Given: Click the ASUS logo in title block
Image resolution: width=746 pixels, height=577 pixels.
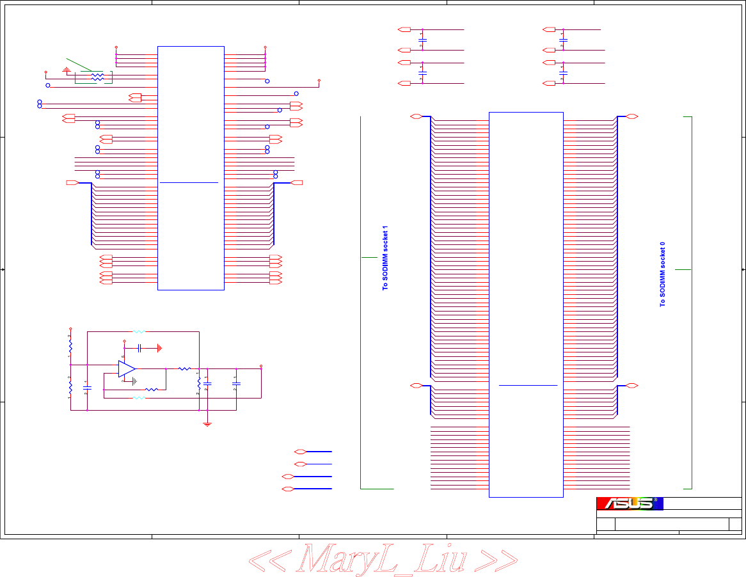Looking at the screenshot, I should tap(630, 503).
